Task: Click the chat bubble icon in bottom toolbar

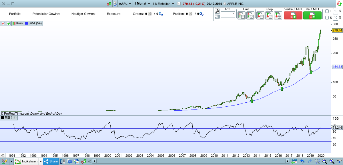Action: (69, 162)
